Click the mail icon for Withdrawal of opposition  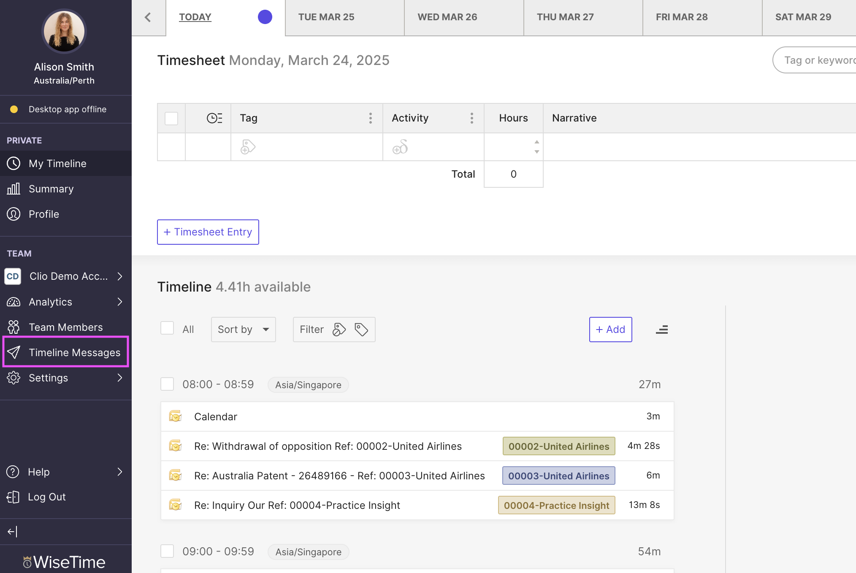pos(175,446)
